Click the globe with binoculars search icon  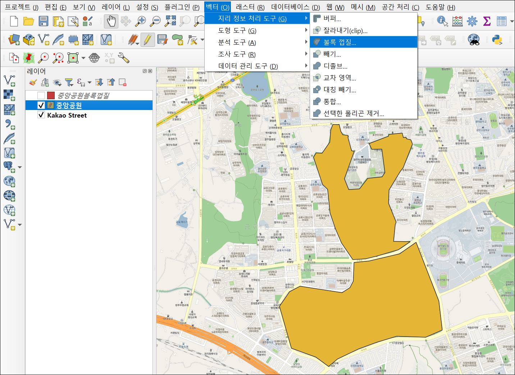474,40
